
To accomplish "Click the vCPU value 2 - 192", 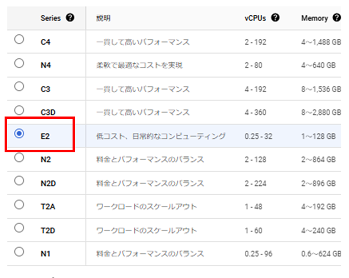I will pyautogui.click(x=255, y=42).
